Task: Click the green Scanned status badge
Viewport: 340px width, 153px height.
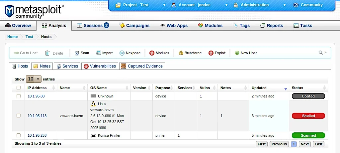Action: 308,135
